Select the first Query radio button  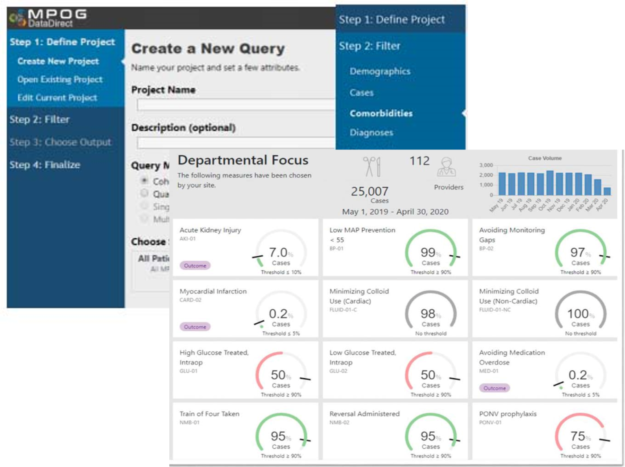pos(144,180)
